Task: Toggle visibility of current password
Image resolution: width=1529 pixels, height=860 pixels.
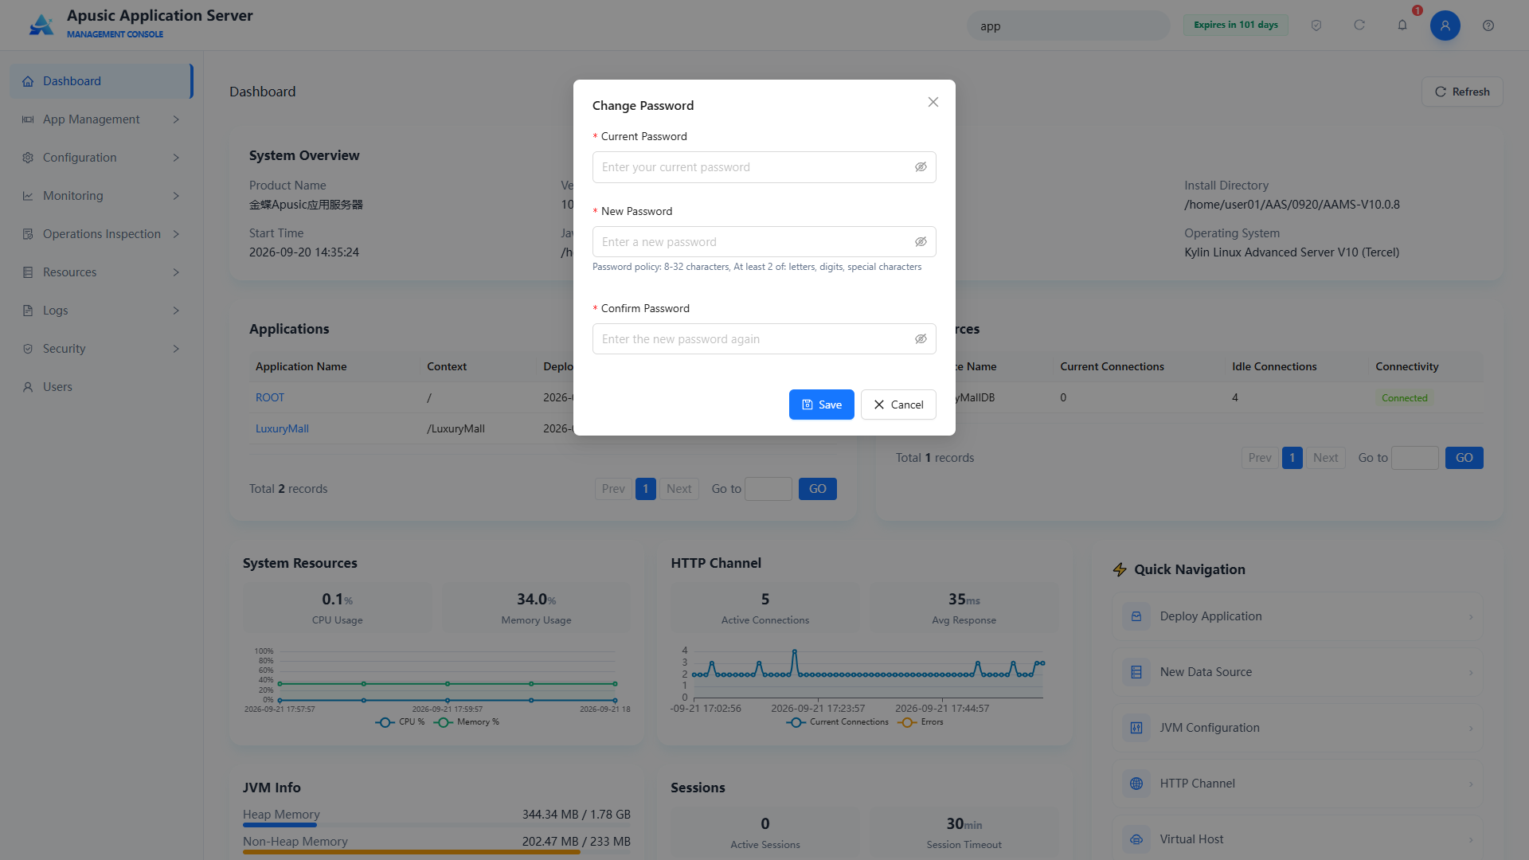Action: point(921,167)
